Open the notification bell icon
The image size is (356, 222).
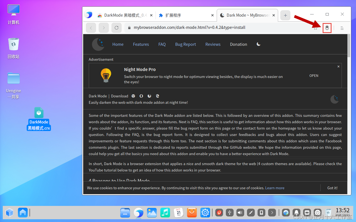[x=296, y=213]
